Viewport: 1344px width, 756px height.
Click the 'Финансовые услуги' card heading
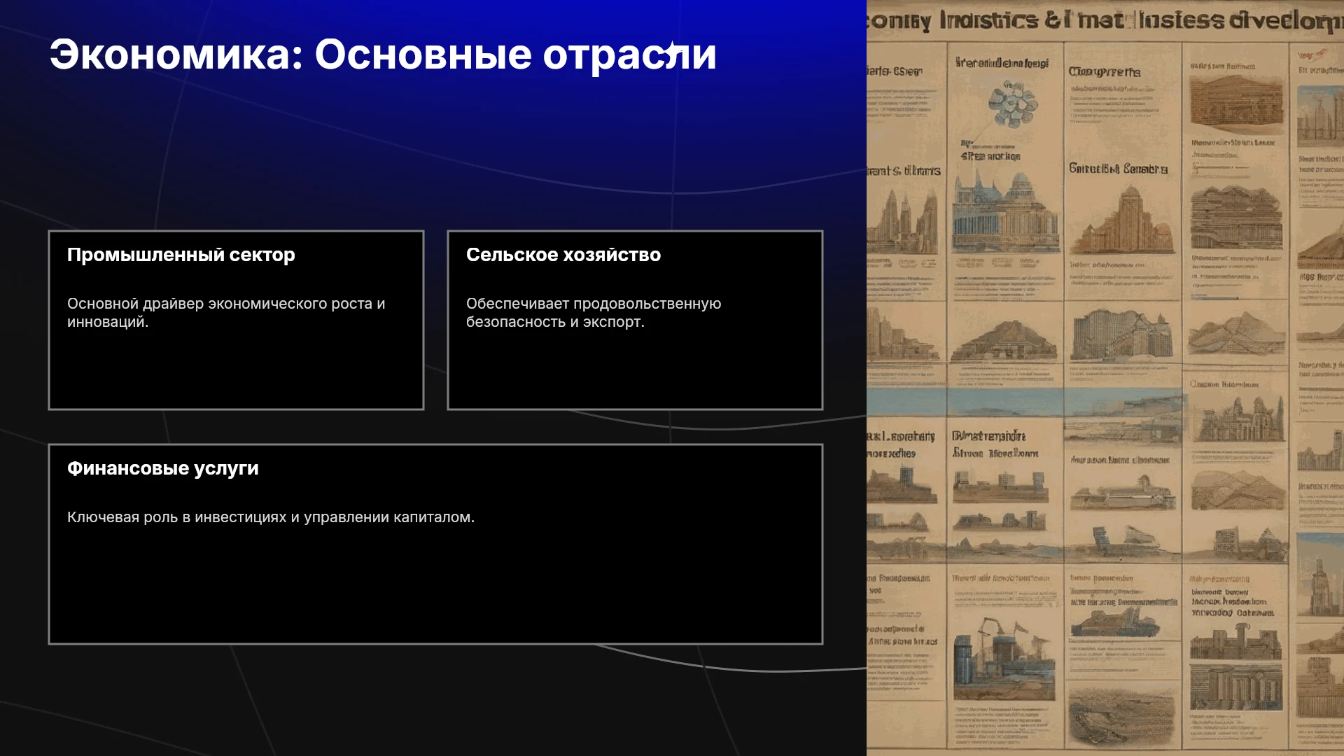point(163,468)
